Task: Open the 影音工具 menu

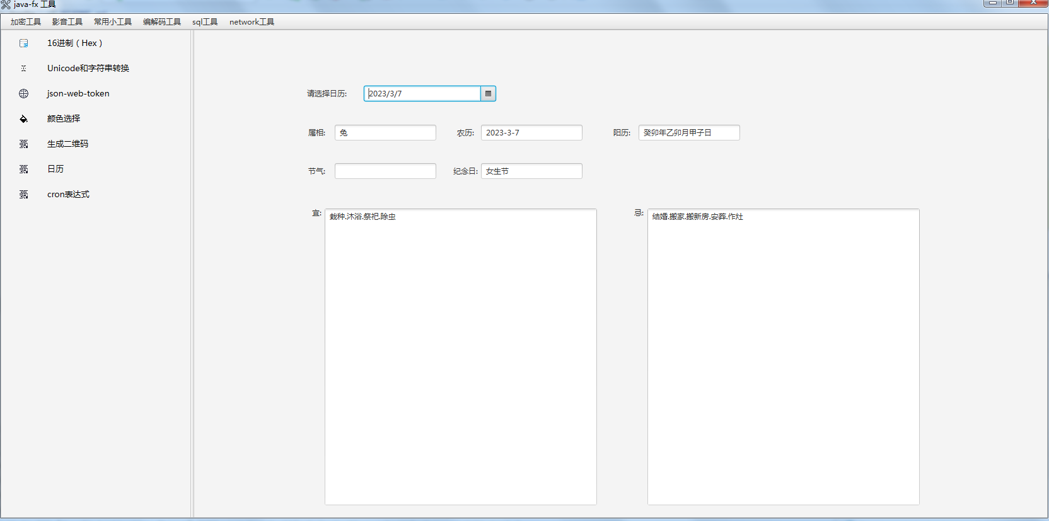Action: [x=67, y=22]
